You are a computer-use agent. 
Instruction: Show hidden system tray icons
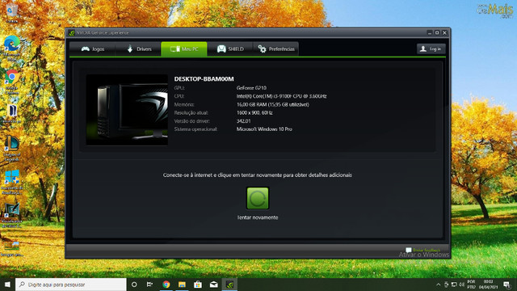tap(438, 285)
